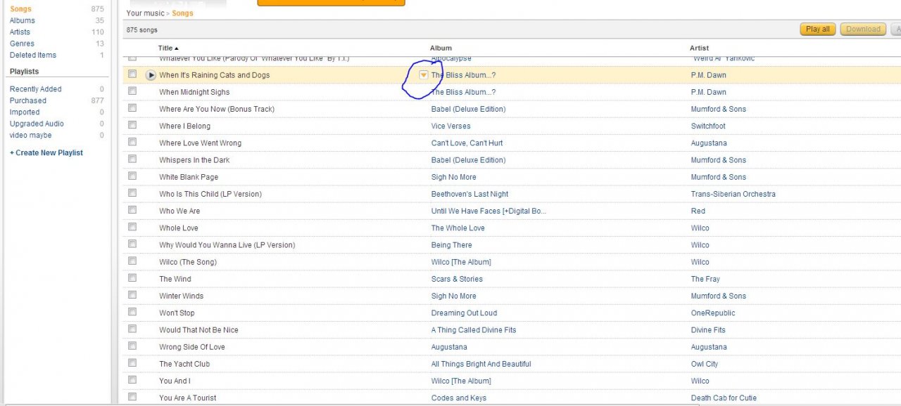This screenshot has width=901, height=406.
Task: Tick the checkbox for When Midnight Sighs
Action: click(132, 91)
